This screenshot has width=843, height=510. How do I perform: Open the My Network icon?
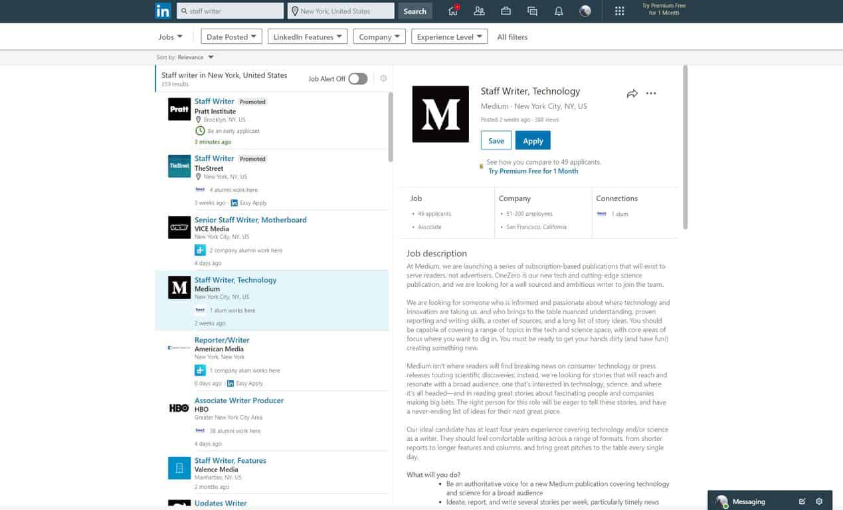pyautogui.click(x=479, y=11)
